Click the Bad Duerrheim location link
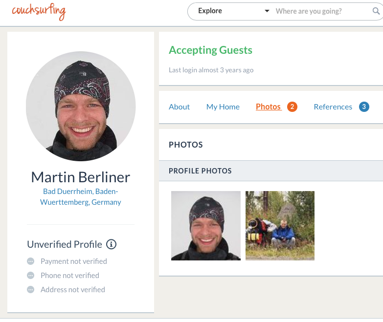The width and height of the screenshot is (383, 322). (81, 196)
